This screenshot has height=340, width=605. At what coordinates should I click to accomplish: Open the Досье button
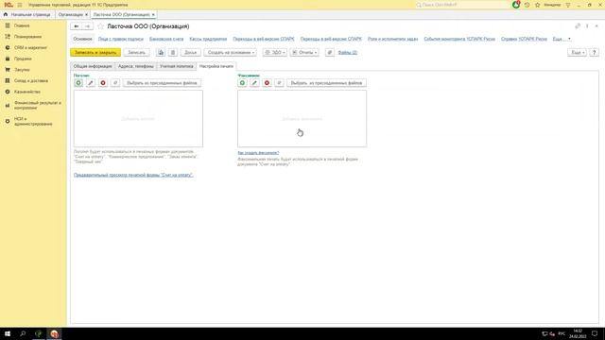pos(191,53)
